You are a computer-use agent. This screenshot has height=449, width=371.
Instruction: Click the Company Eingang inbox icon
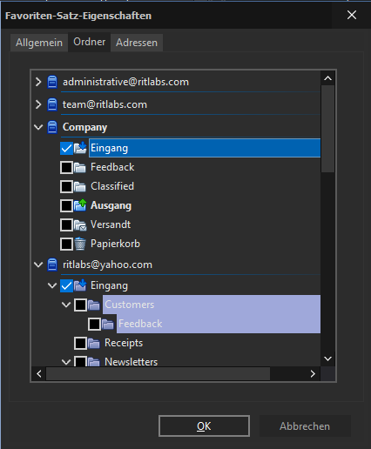click(x=80, y=148)
